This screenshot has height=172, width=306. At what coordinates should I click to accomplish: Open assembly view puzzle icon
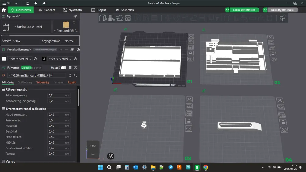coord(283,18)
